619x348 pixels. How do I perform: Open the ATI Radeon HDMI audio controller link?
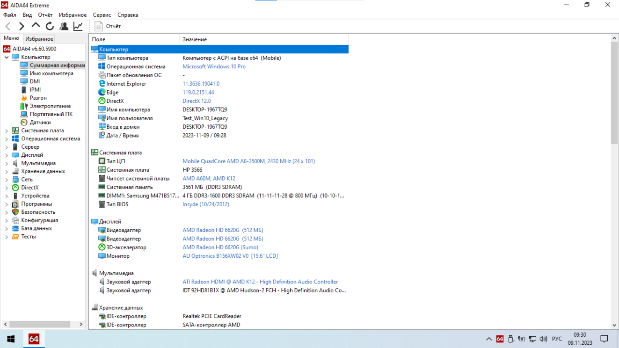pyautogui.click(x=260, y=282)
